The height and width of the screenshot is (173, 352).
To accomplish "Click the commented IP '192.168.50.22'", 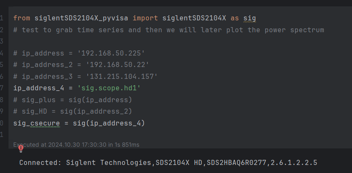I will 117,65.
